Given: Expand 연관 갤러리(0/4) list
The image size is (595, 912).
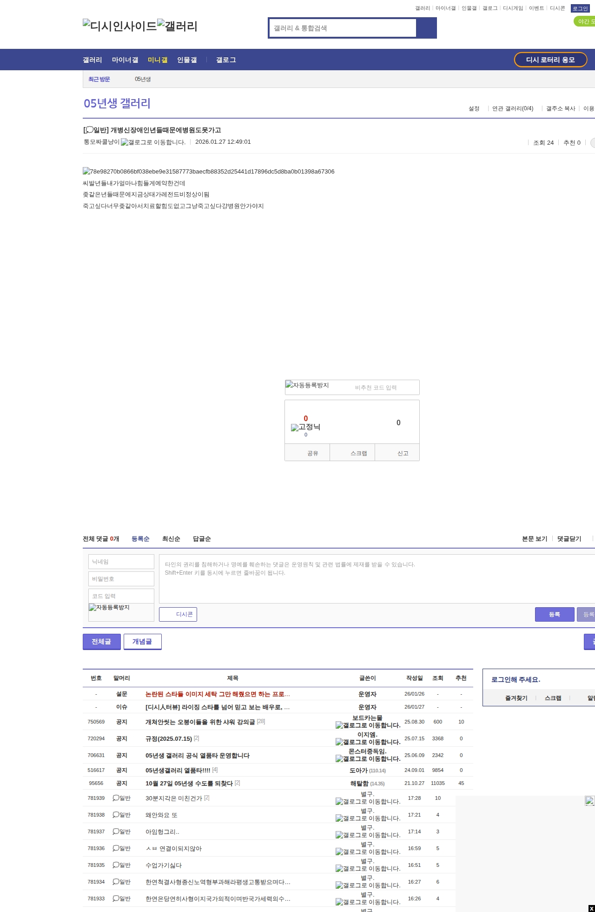Looking at the screenshot, I should 513,108.
